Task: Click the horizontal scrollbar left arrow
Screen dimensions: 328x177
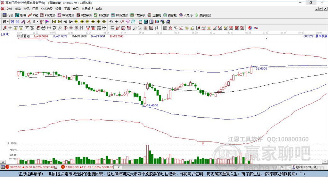Action: [x=119, y=167]
